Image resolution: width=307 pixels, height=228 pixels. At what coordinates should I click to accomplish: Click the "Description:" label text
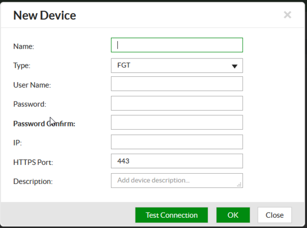point(33,181)
